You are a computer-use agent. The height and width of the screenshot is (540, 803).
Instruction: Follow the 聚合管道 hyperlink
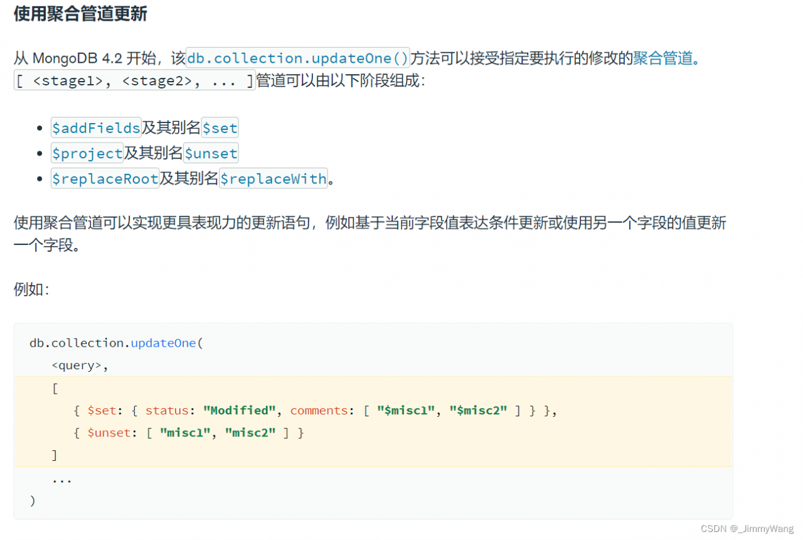pos(664,58)
